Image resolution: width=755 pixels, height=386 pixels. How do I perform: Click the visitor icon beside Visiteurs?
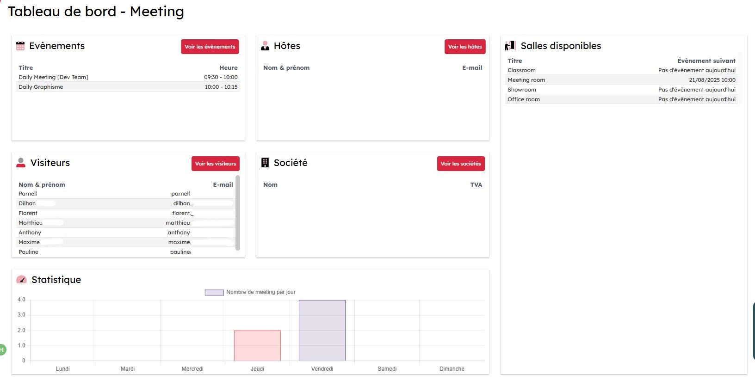[21, 163]
